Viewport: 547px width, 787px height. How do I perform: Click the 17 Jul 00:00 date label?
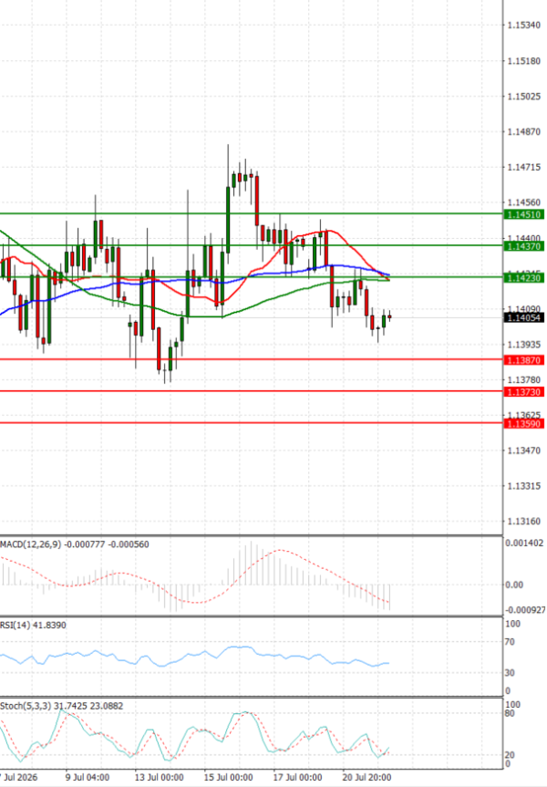point(297,777)
